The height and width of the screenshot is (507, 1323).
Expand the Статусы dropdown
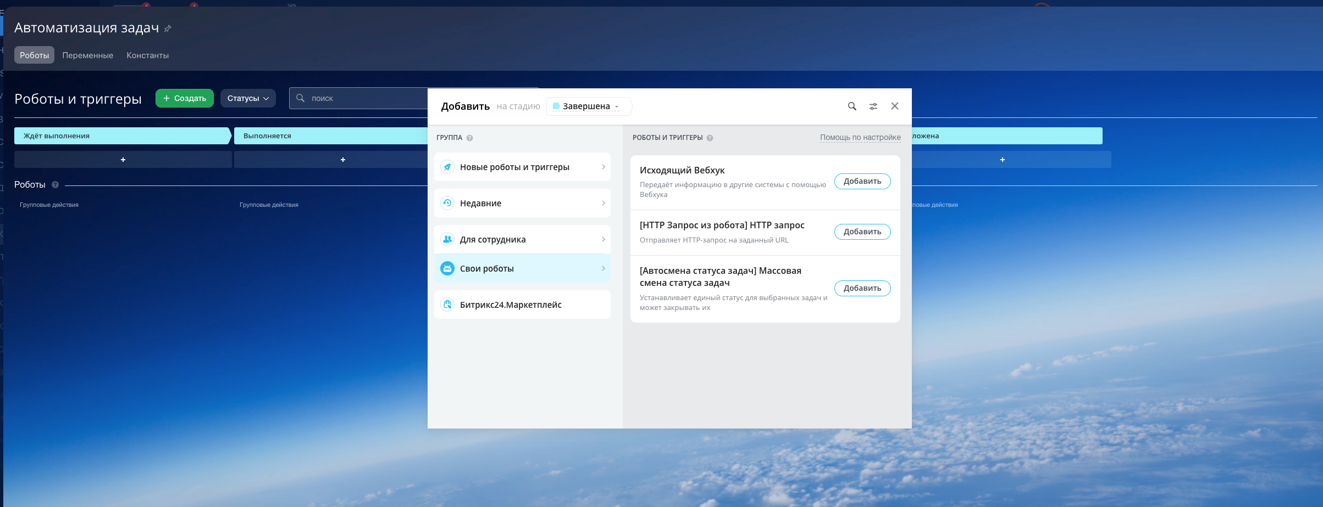(248, 99)
